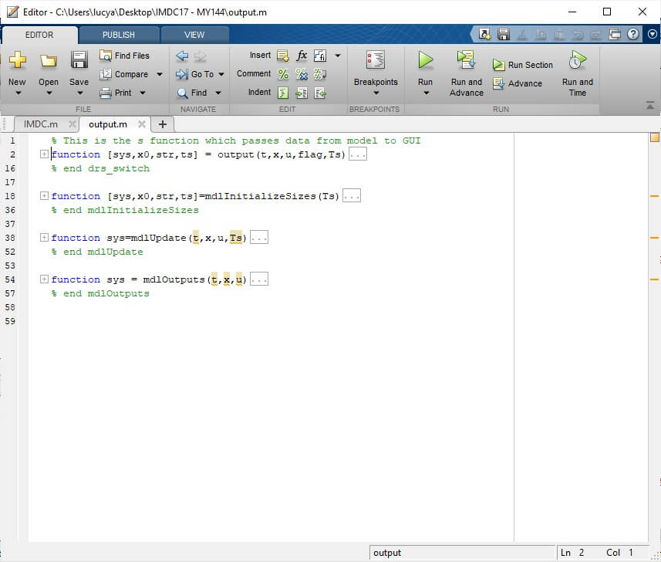The width and height of the screenshot is (661, 562).
Task: Click line number 38 in gutter
Action: click(x=10, y=238)
